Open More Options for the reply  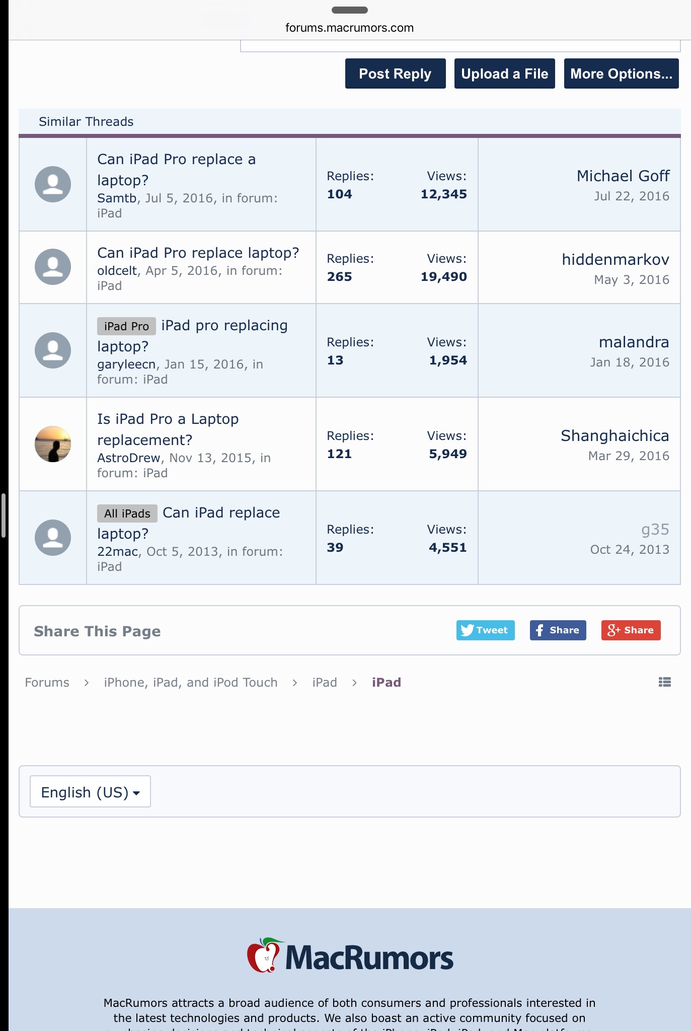click(621, 73)
